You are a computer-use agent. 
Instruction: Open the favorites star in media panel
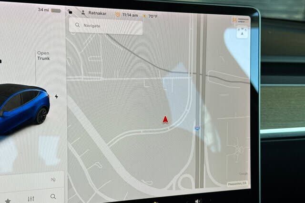point(8,200)
